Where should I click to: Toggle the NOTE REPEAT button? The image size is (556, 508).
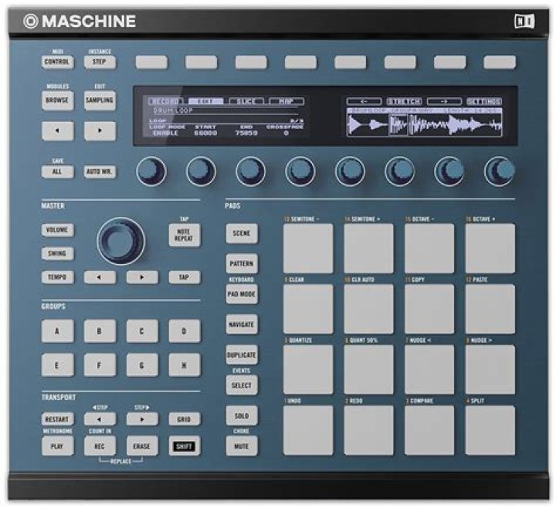pos(184,235)
